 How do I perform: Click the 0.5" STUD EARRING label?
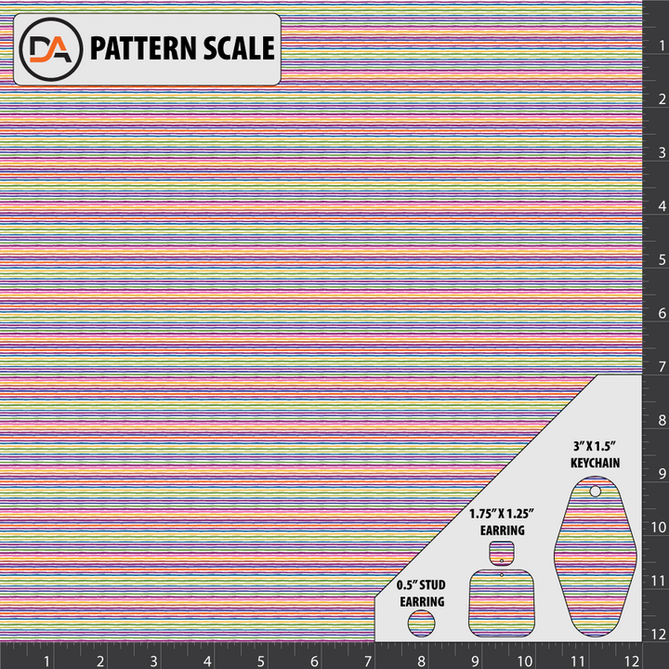[421, 593]
